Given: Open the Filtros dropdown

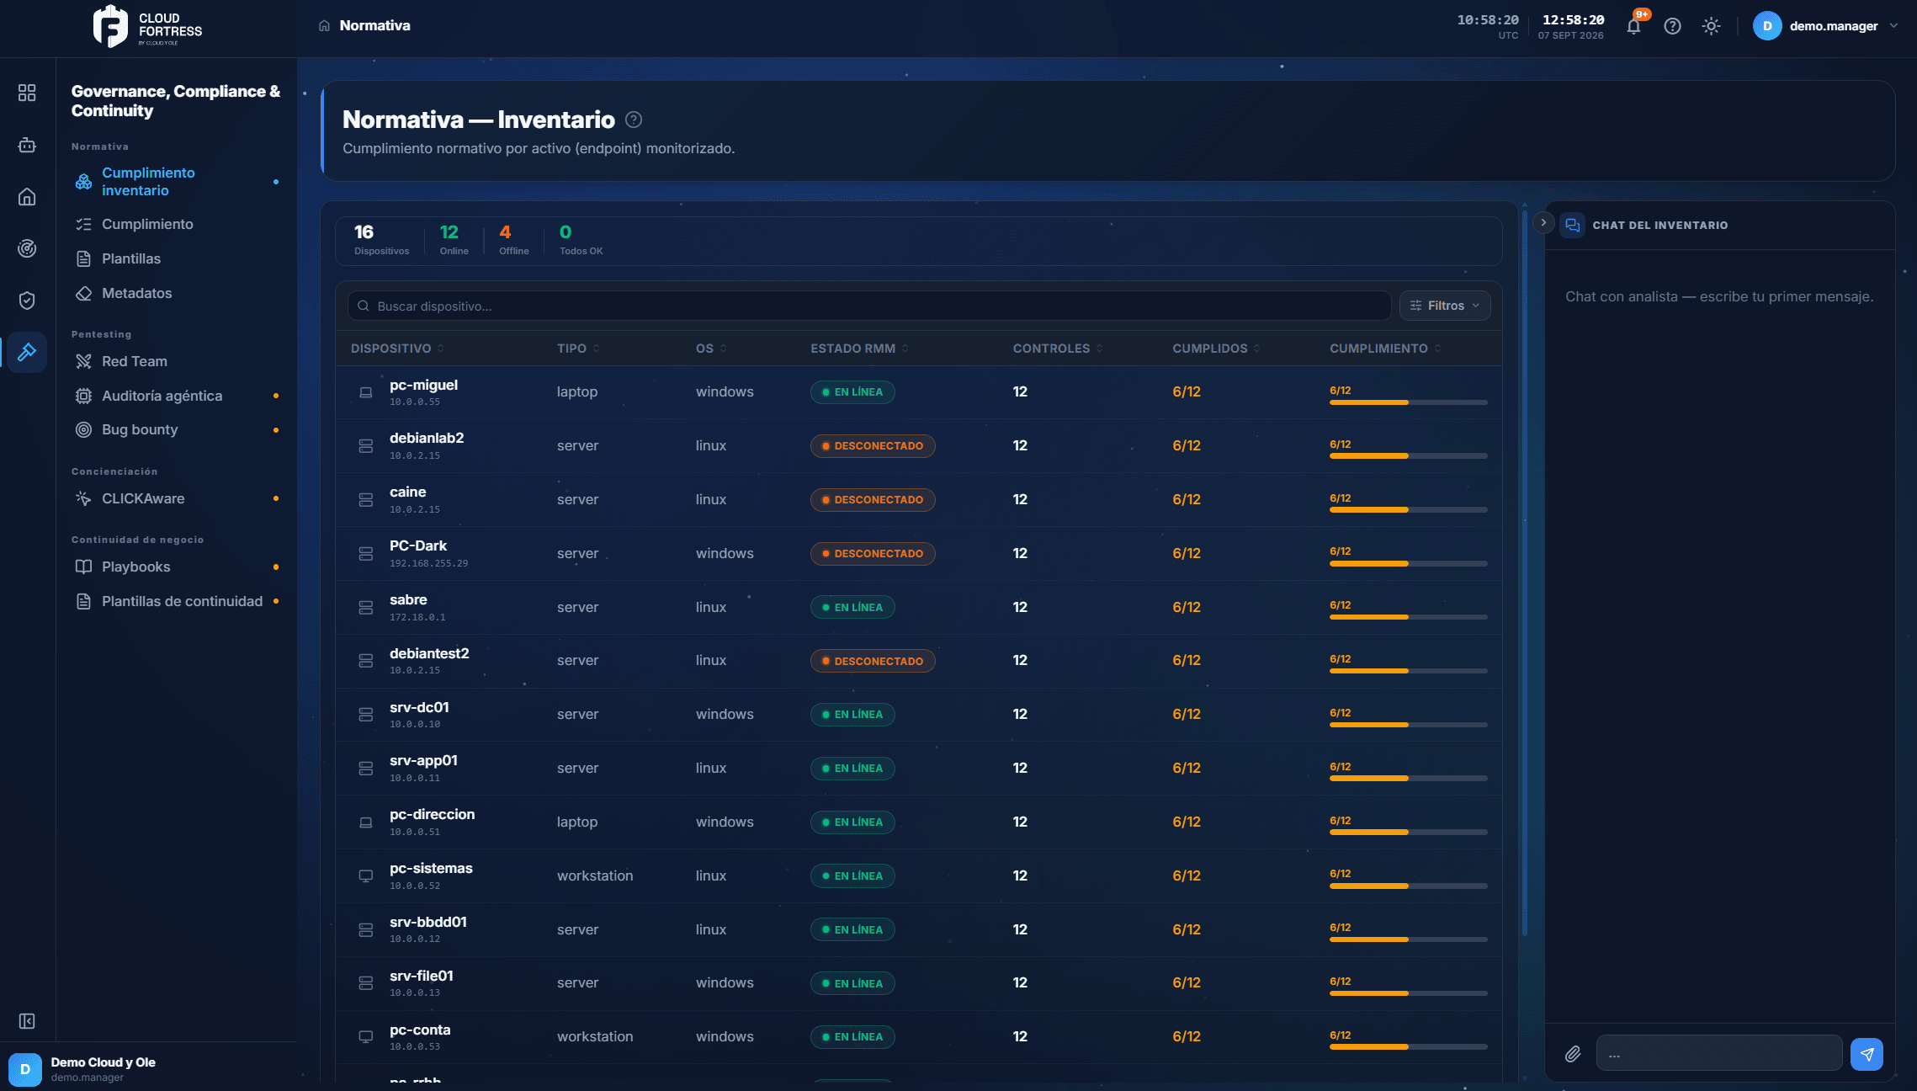Looking at the screenshot, I should (x=1445, y=306).
